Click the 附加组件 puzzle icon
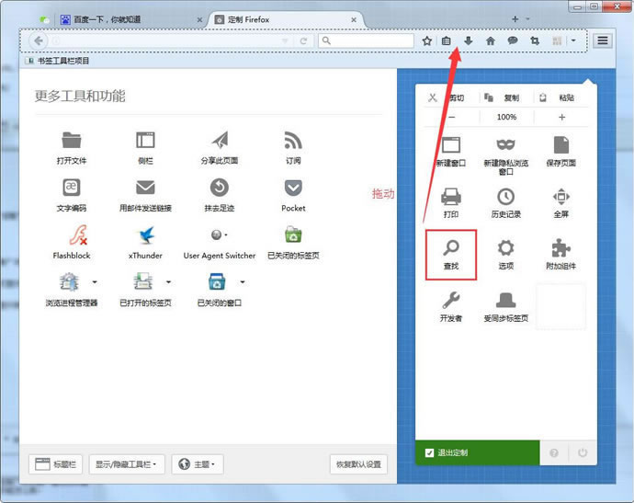Viewport: 634px width, 503px height. 560,248
